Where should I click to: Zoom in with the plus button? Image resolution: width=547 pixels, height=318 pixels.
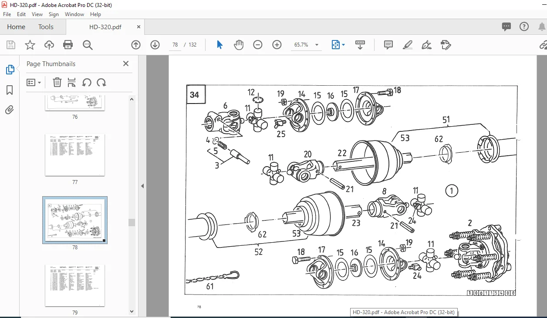click(x=277, y=45)
